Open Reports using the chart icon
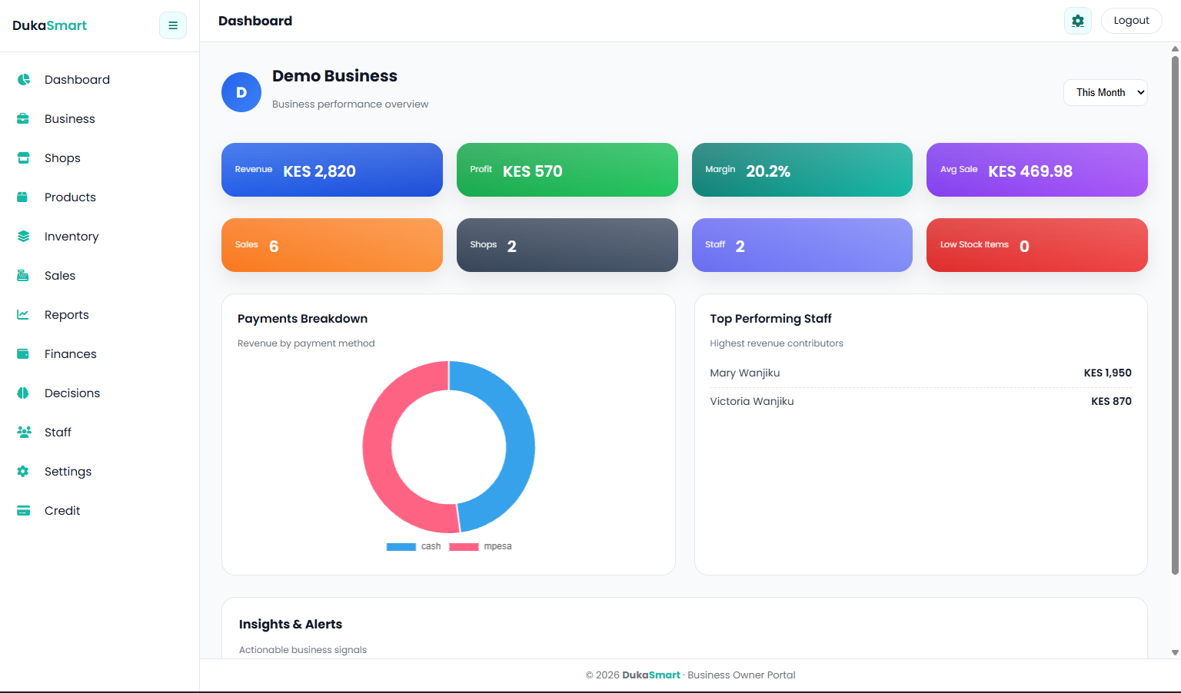The image size is (1181, 693). [23, 314]
